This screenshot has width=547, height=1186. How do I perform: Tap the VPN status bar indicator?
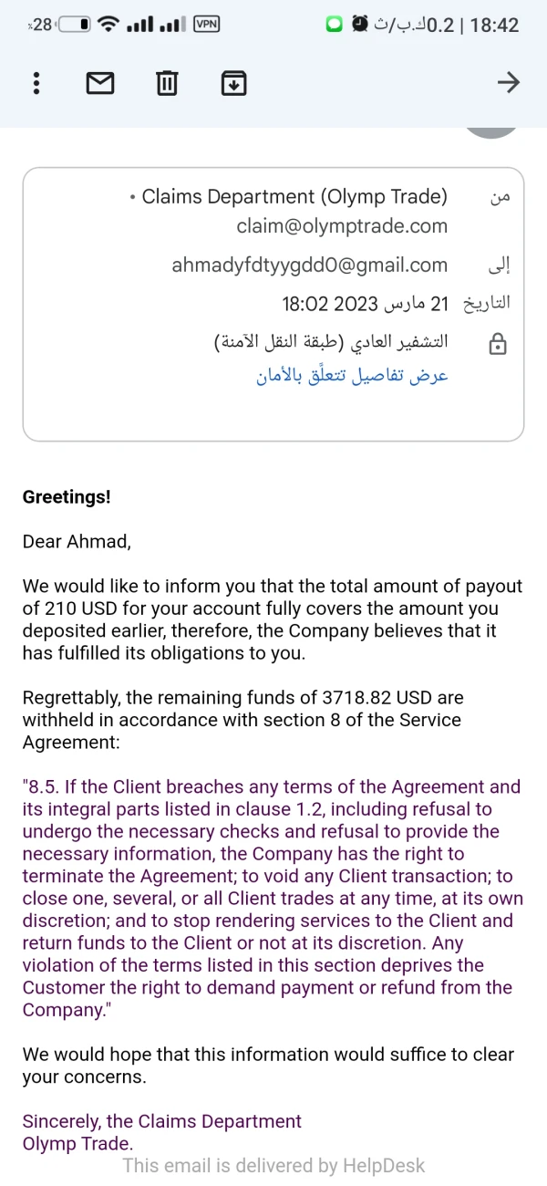(207, 25)
